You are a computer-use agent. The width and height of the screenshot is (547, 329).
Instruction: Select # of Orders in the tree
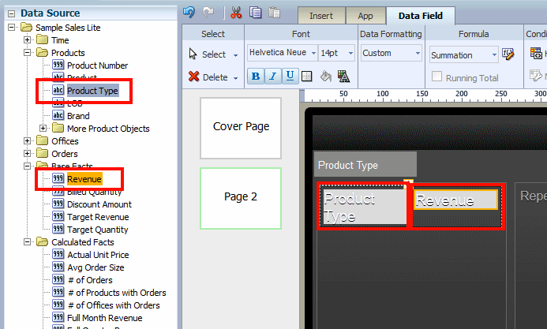[x=90, y=280]
